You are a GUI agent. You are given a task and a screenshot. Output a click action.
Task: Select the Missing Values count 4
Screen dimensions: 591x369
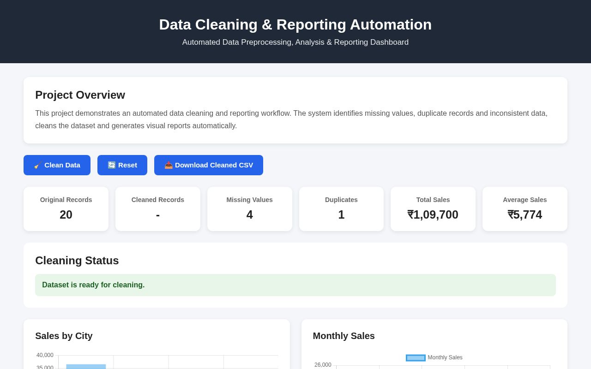coord(250,215)
